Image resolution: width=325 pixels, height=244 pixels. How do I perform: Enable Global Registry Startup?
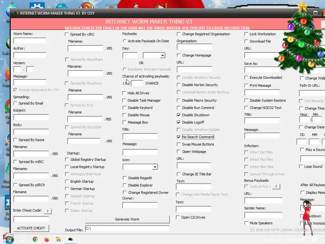67,159
